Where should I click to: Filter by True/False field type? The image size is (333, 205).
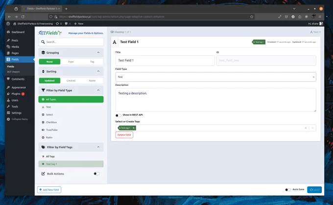pyautogui.click(x=71, y=130)
